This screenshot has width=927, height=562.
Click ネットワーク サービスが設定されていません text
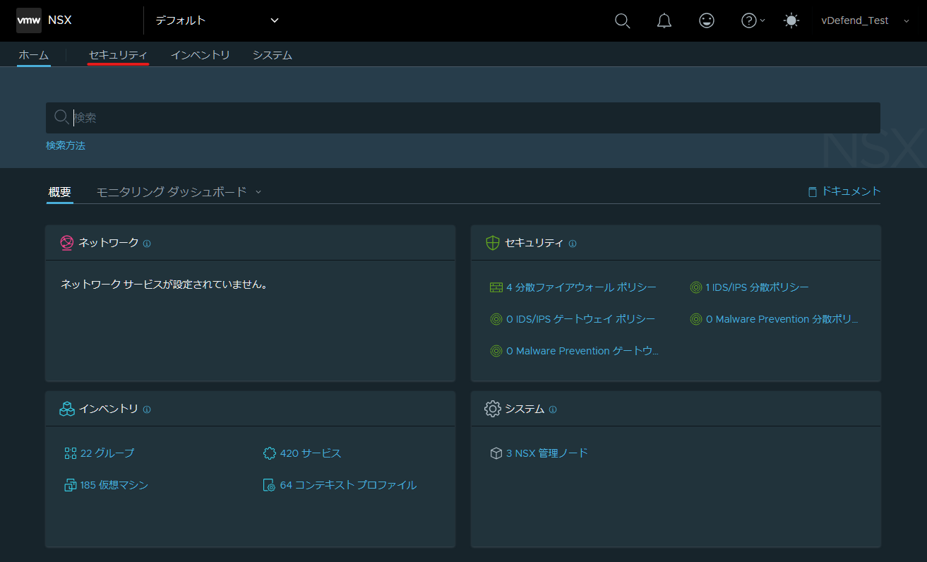pos(164,285)
